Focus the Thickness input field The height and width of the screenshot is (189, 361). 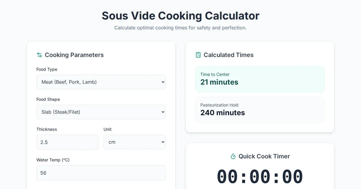coord(67,142)
